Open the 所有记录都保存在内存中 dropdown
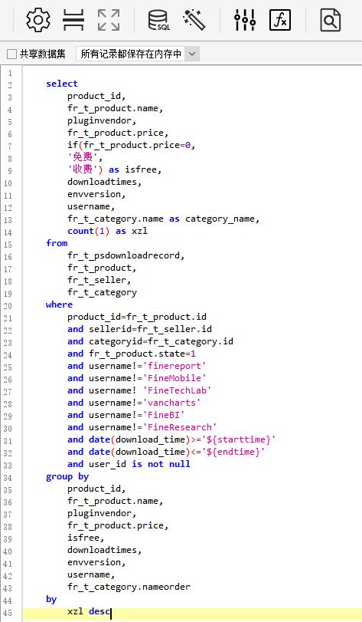Screen dimensions: 362x622 tap(138, 54)
